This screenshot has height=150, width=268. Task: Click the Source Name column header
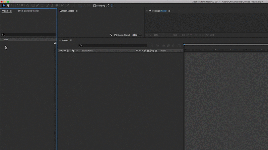tap(87, 51)
